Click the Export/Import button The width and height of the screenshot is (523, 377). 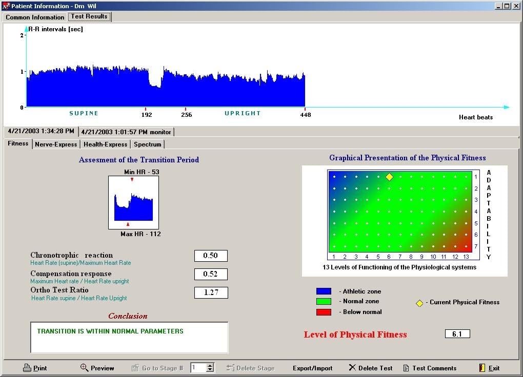pos(312,368)
